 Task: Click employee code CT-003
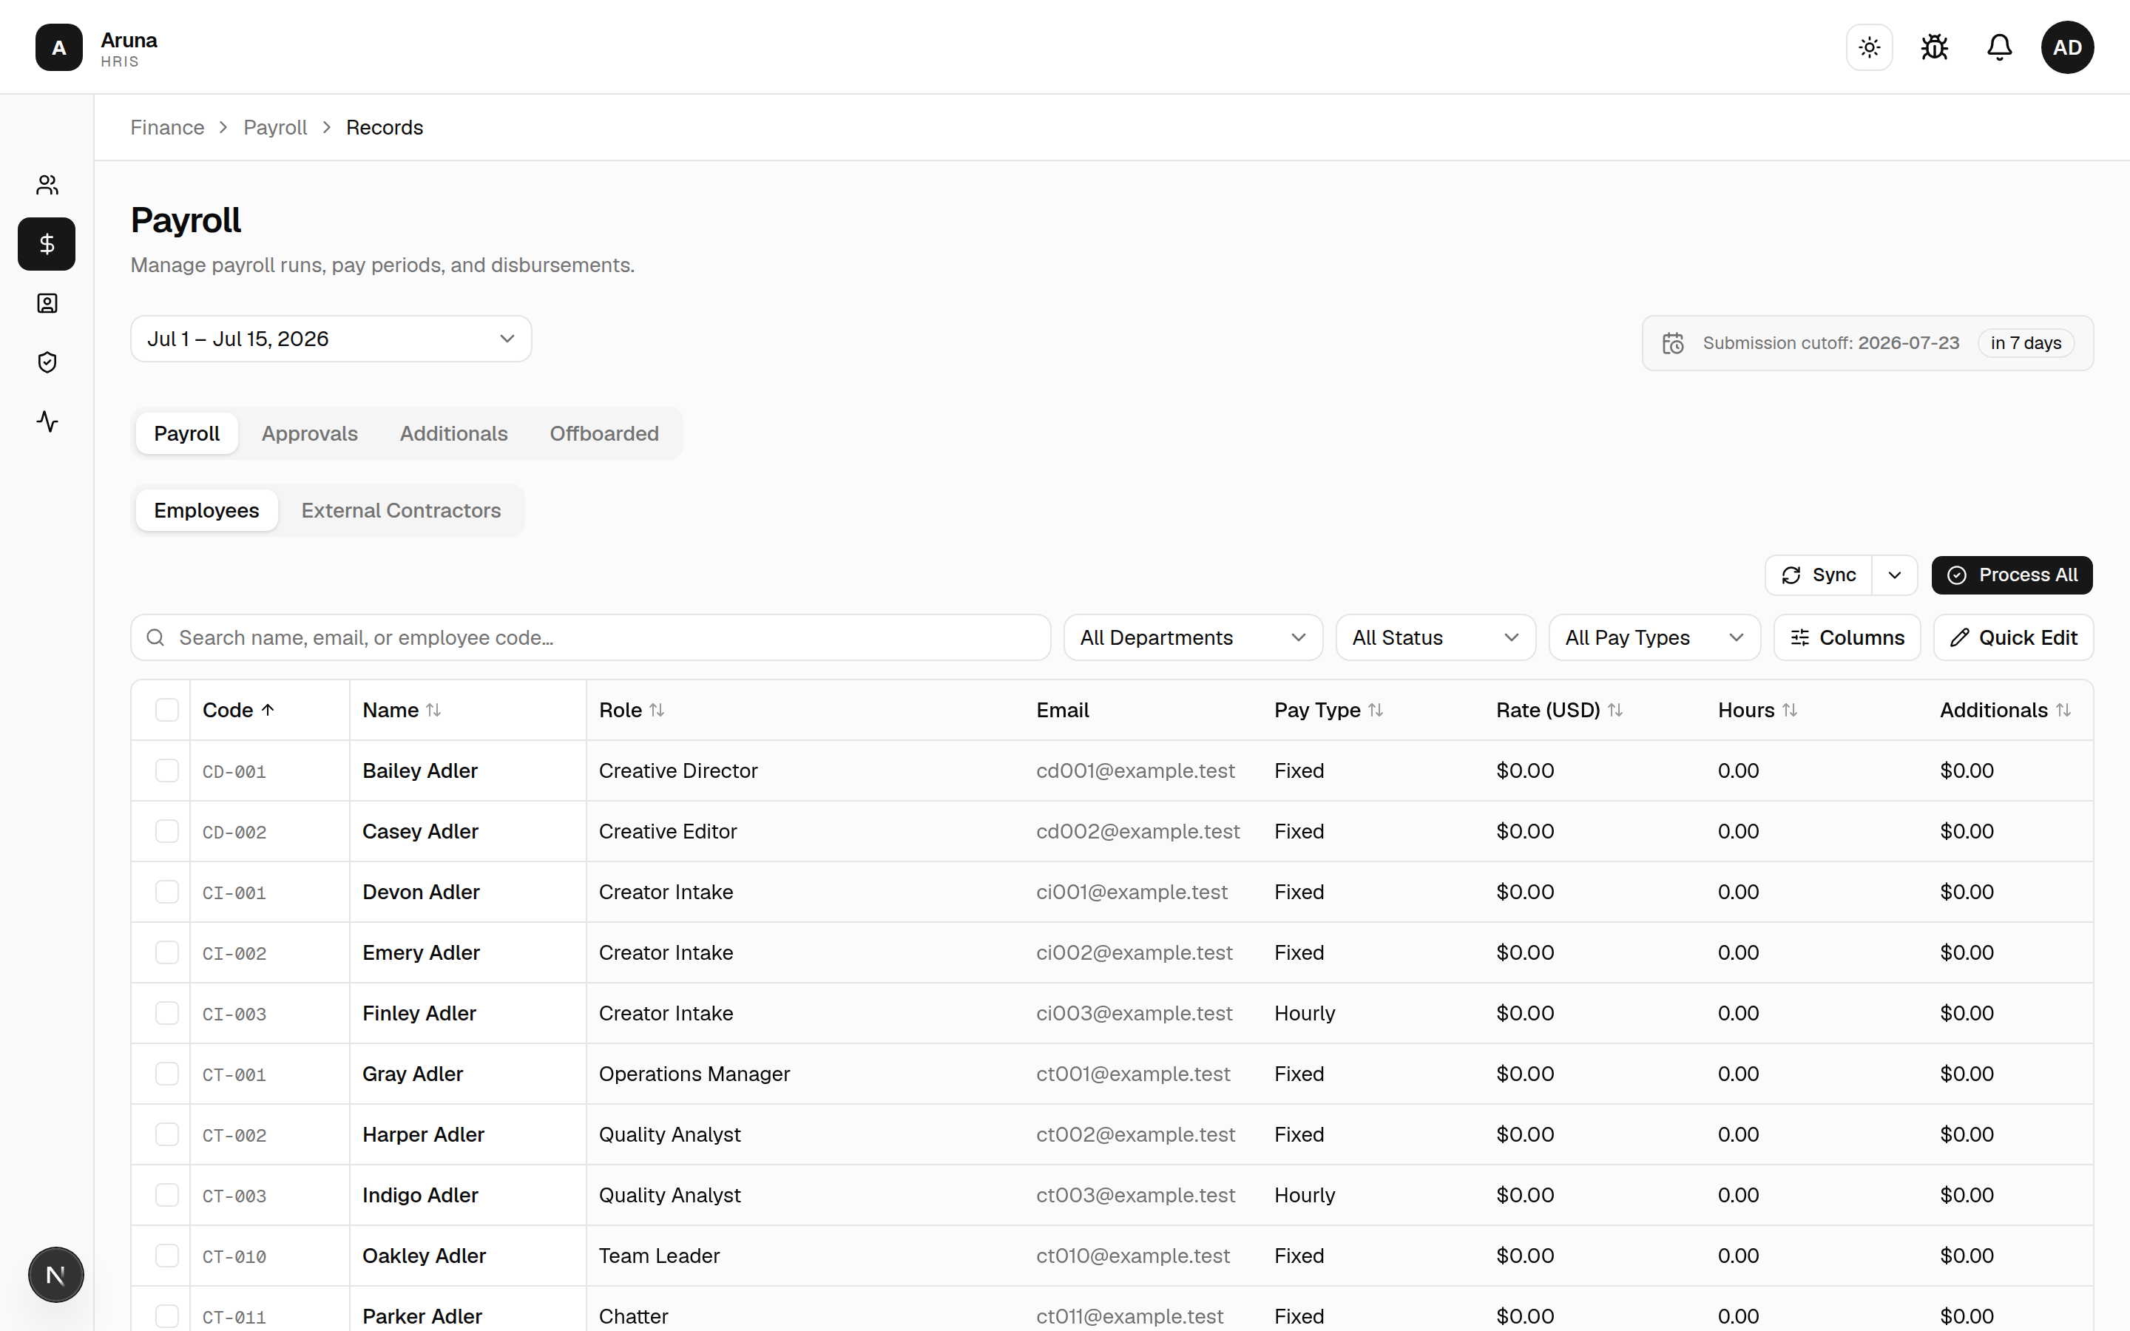pos(234,1196)
